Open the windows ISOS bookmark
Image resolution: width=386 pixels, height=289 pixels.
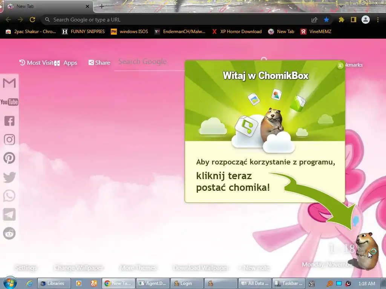130,32
